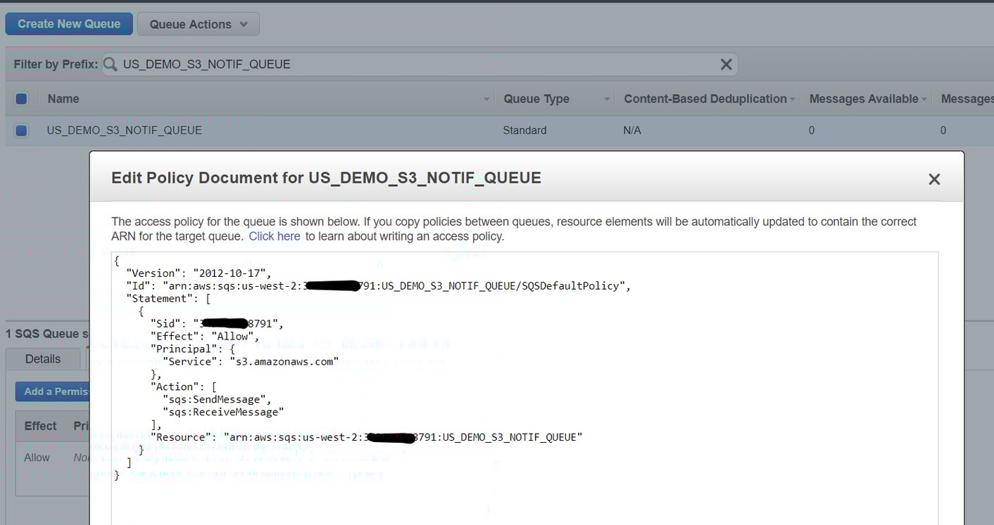Open the Click here help link
994x525 pixels.
pos(274,236)
